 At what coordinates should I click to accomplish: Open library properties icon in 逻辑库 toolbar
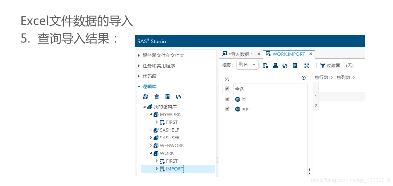point(168,97)
